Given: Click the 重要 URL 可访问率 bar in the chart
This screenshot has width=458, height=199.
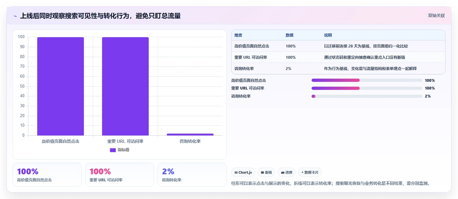Looking at the screenshot, I should coord(125,86).
